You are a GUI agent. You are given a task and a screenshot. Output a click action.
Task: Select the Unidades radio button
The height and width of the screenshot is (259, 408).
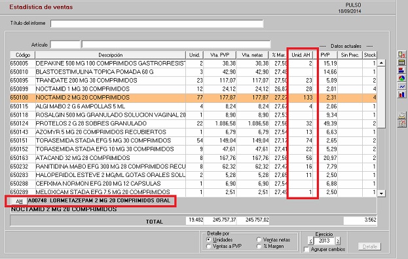208,239
